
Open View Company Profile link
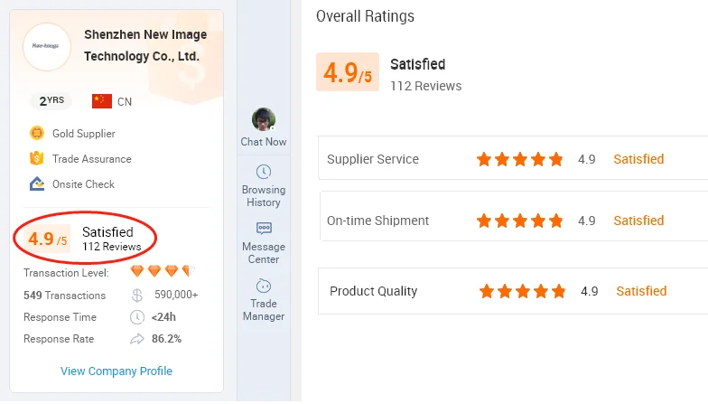click(116, 371)
